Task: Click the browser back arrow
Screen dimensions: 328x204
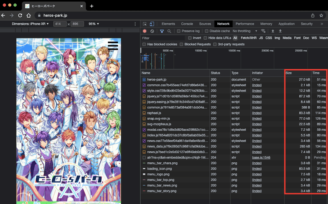Action: coord(3,16)
